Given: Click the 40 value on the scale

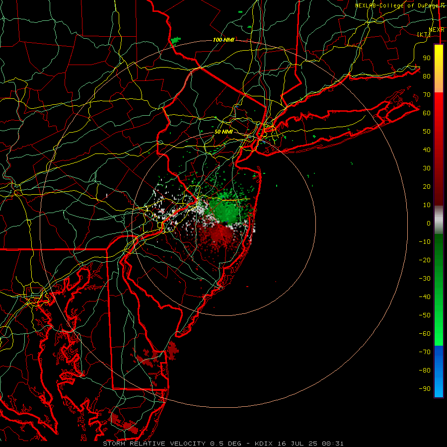Looking at the screenshot, I should click(x=427, y=149).
